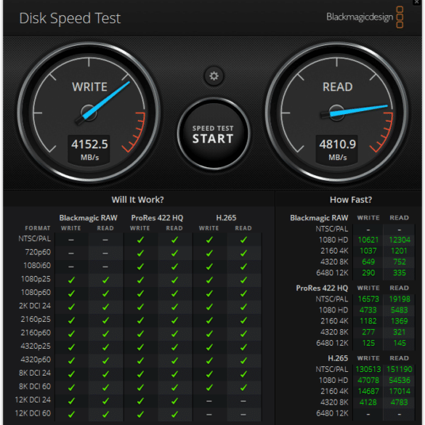Click H.265 4320 8K read value 4783
This screenshot has width=425, height=425.
[400, 402]
